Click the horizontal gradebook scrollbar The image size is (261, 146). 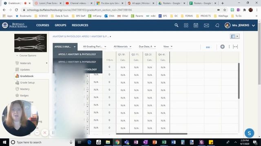(x=152, y=134)
